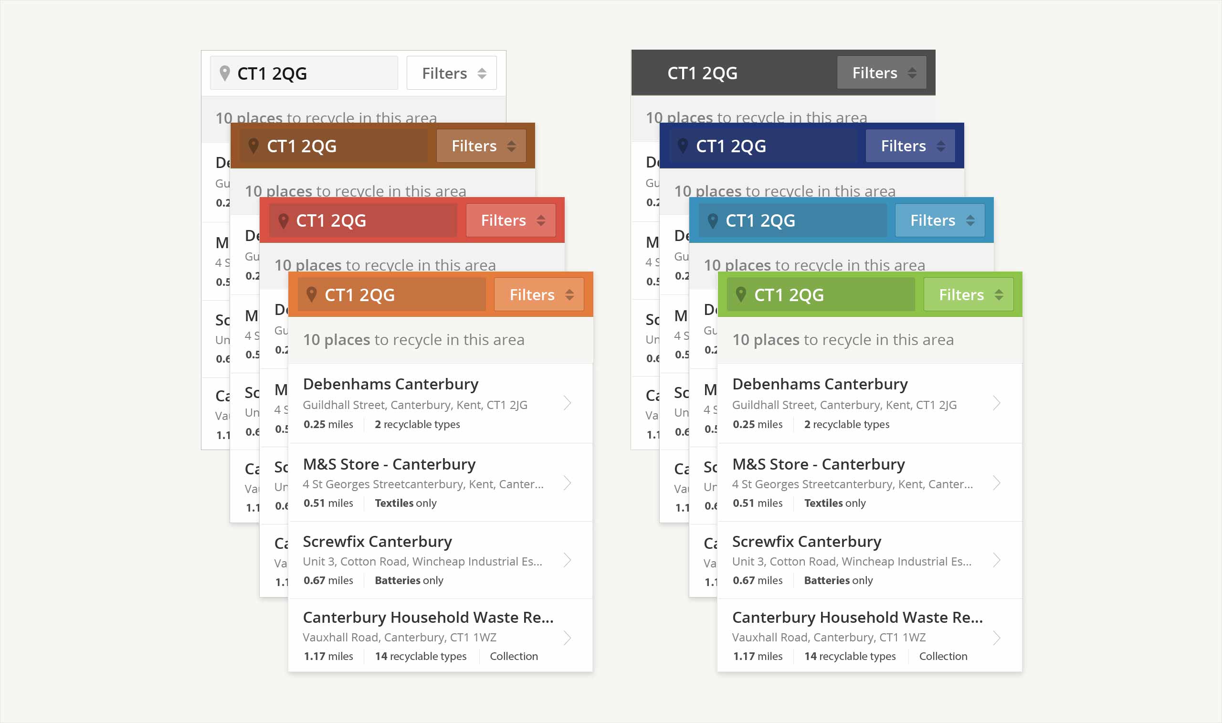This screenshot has height=723, width=1222.
Task: Click location pin icon in white panel
Action: click(225, 73)
